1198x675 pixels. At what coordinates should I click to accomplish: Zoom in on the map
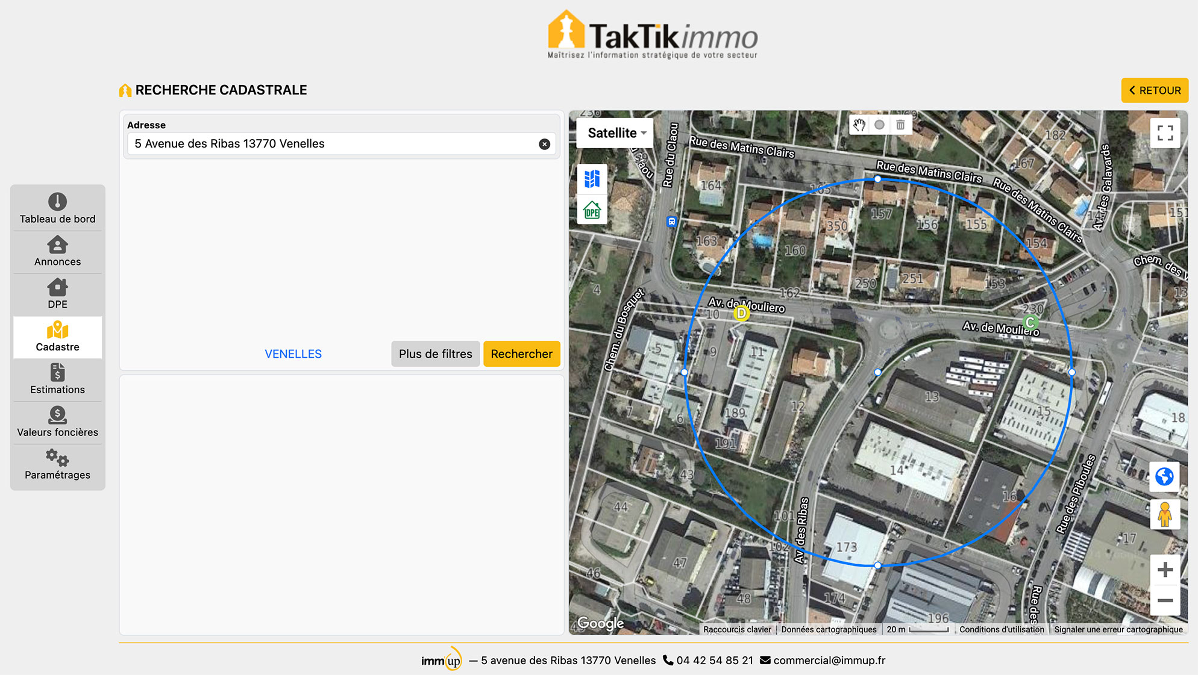(x=1165, y=570)
